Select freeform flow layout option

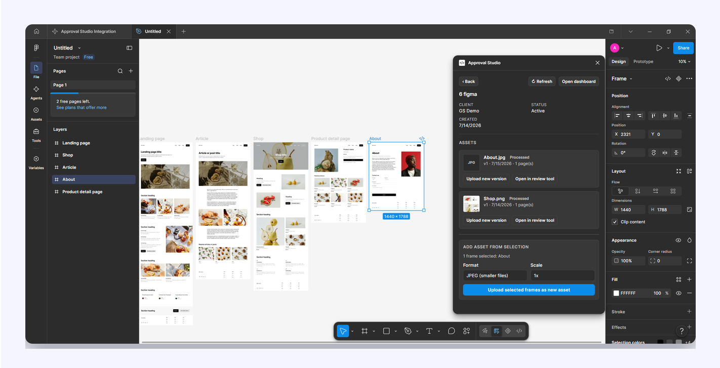coord(620,191)
